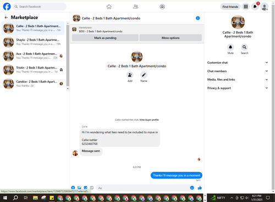Click the Name edit pencil icon
The width and height of the screenshot is (275, 202).
coord(144,75)
